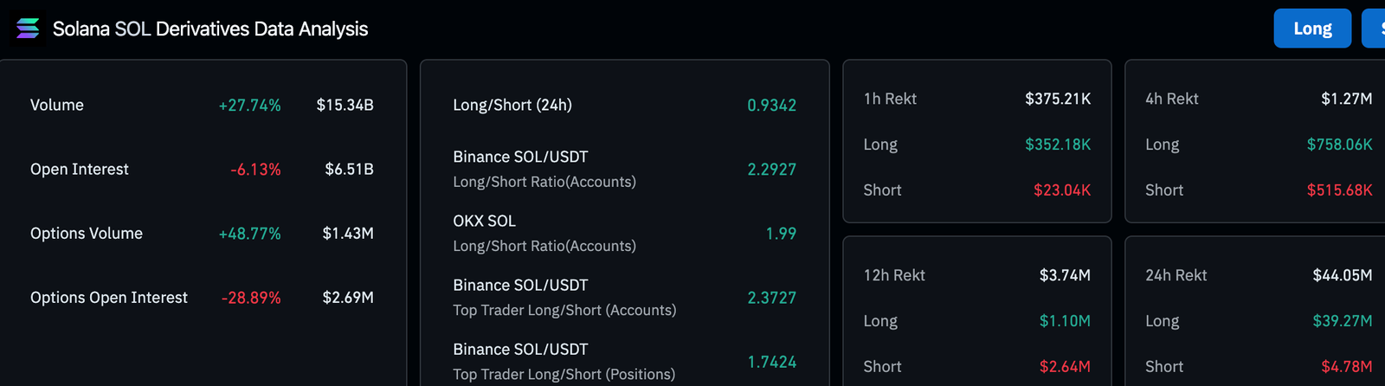This screenshot has height=386, width=1385.
Task: Click the partially visible blue button beside Long
Action: pos(1375,29)
